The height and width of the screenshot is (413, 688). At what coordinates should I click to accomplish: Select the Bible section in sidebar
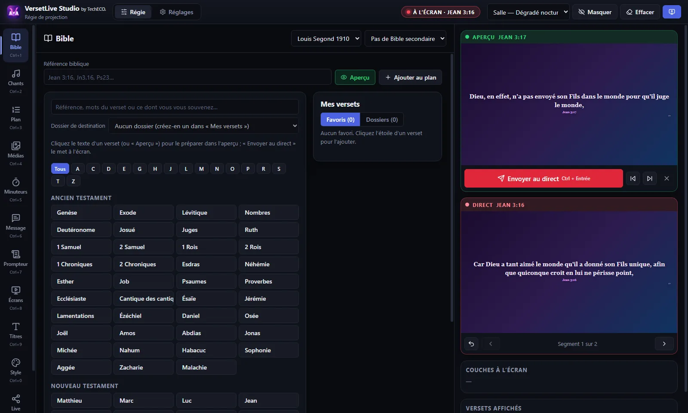pyautogui.click(x=15, y=45)
